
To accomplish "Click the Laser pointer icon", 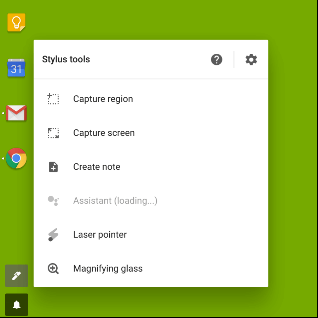I will (53, 235).
